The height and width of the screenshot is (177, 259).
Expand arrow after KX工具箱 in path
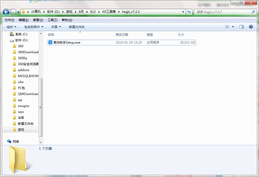(119, 12)
